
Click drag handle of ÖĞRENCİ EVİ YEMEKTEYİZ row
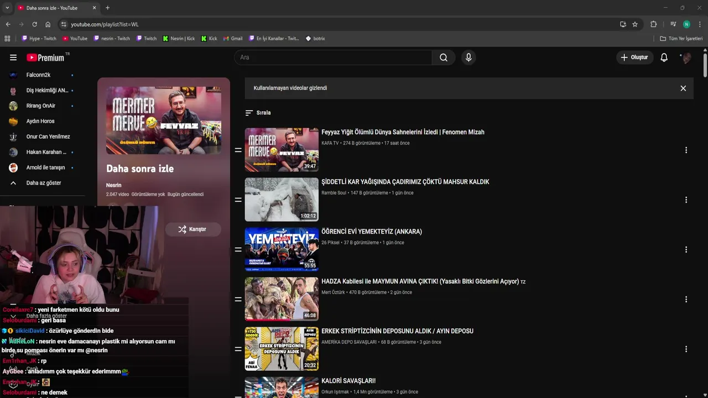click(238, 250)
